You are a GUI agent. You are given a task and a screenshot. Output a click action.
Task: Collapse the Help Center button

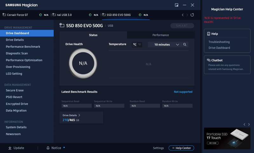click(181, 148)
